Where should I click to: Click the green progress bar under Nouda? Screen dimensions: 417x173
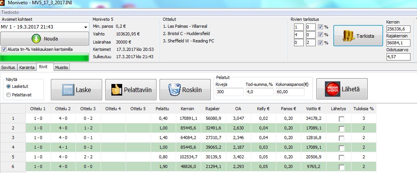pyautogui.click(x=45, y=57)
